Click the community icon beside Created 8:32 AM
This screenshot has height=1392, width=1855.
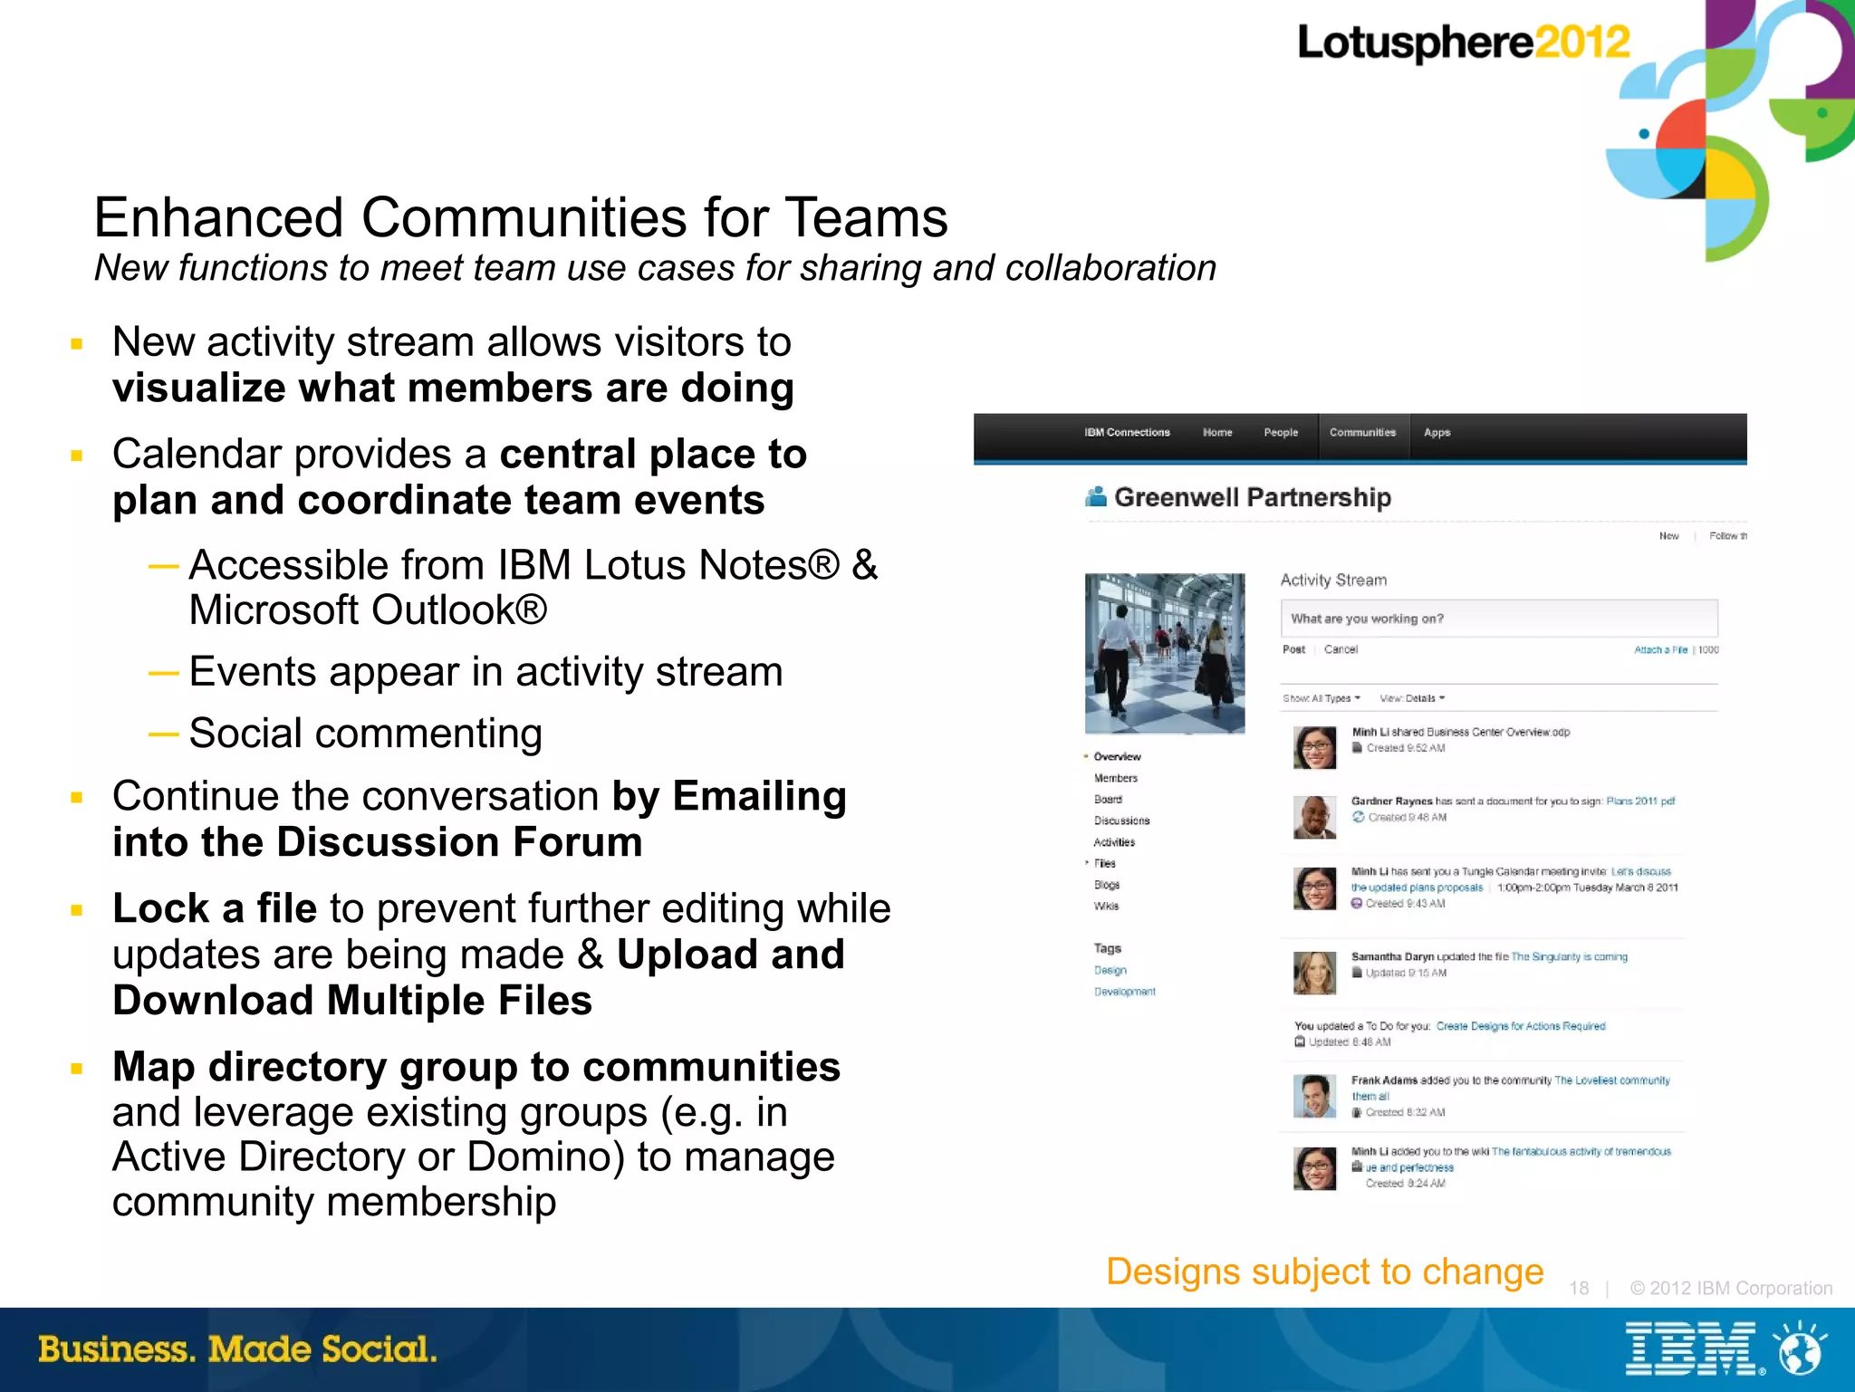(x=1357, y=1112)
